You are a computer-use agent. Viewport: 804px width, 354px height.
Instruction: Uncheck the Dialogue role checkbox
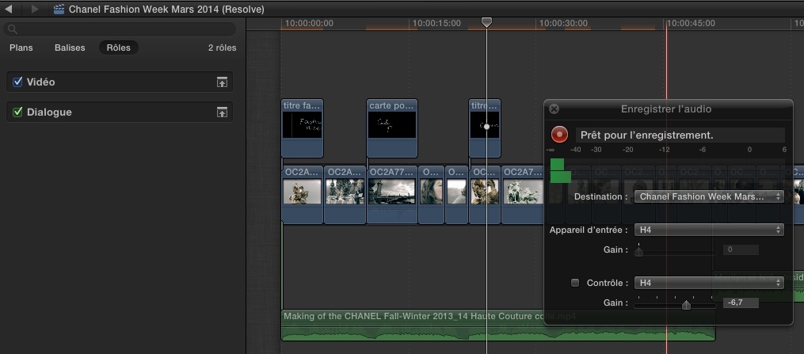pos(18,112)
